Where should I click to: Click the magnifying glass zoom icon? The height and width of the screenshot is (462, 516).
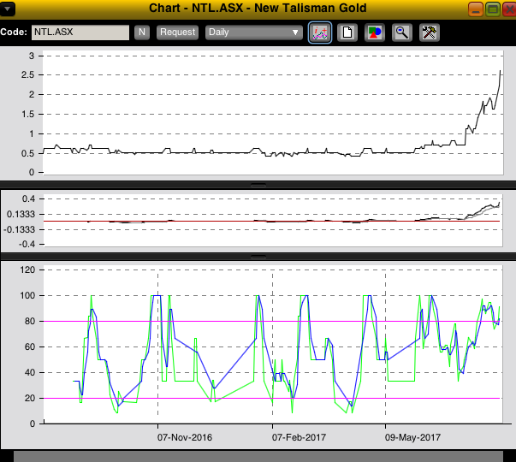(x=402, y=33)
